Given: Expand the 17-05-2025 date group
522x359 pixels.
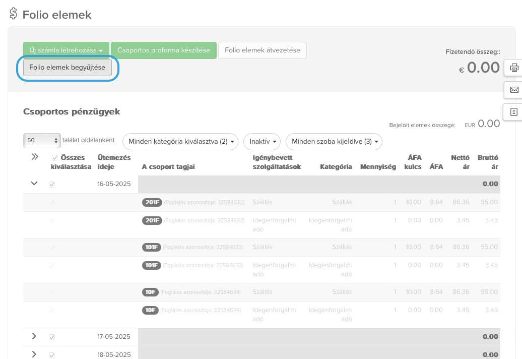Looking at the screenshot, I should click(x=34, y=336).
